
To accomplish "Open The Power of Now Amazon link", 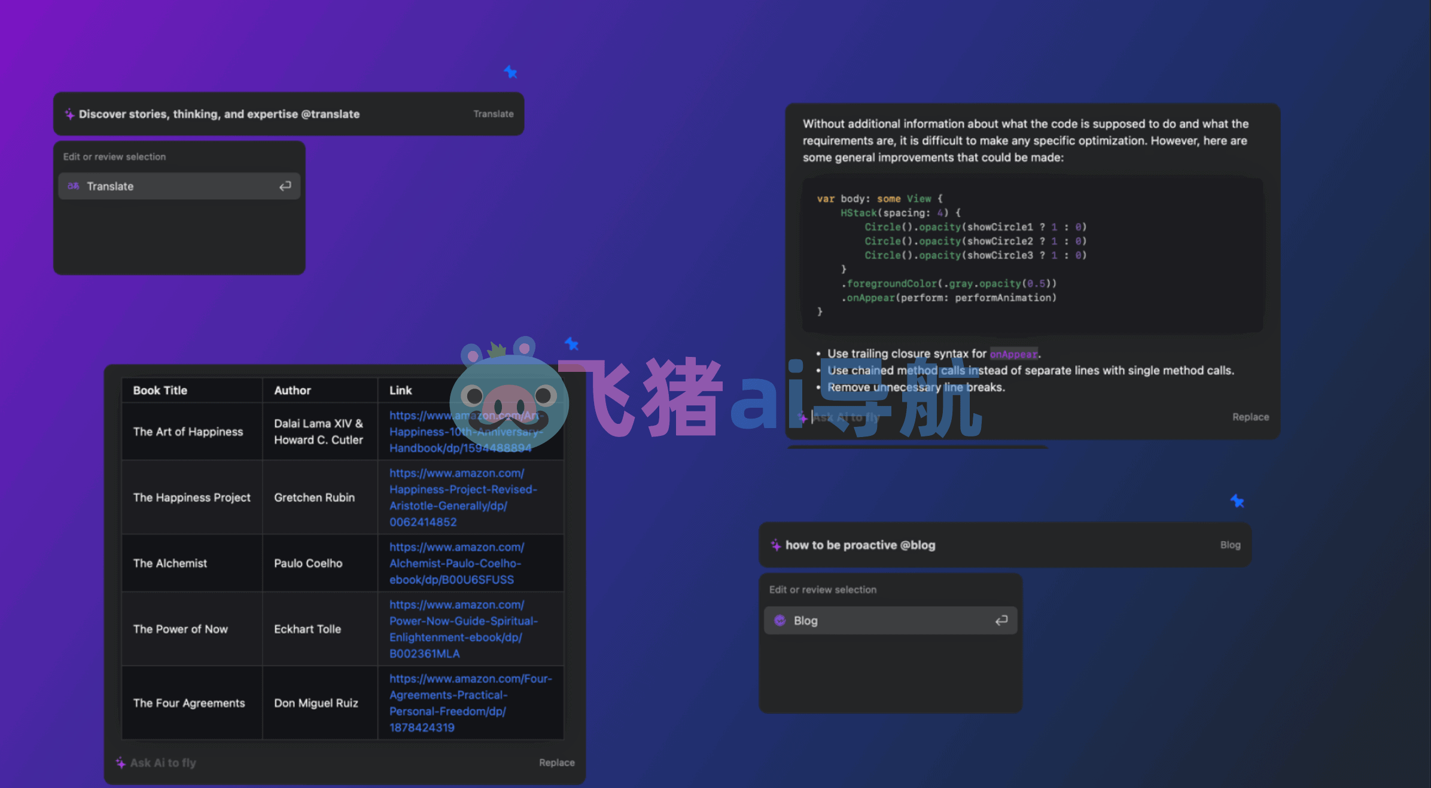I will tap(464, 629).
